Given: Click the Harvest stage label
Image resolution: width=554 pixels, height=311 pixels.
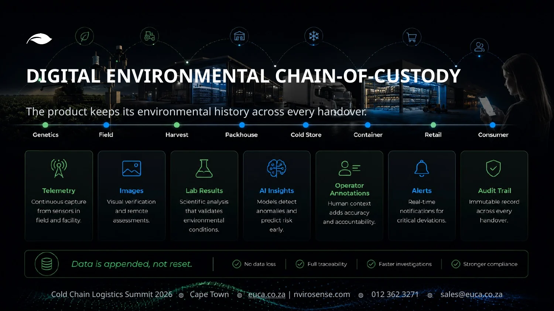Looking at the screenshot, I should click(177, 135).
